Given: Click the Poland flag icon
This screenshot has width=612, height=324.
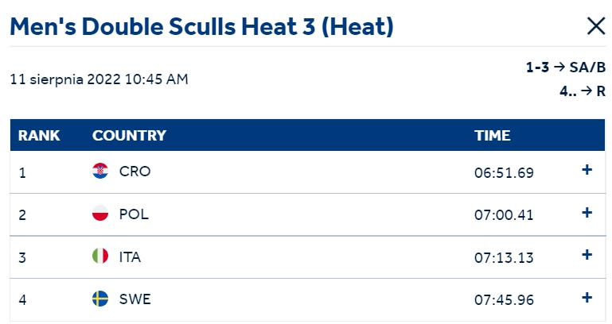Looking at the screenshot, I should [100, 213].
